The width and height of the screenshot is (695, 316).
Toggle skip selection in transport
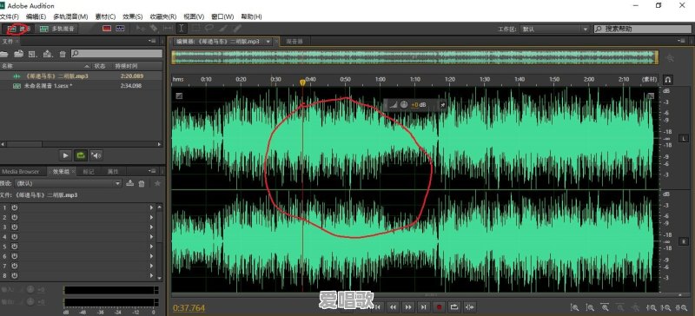tap(470, 306)
